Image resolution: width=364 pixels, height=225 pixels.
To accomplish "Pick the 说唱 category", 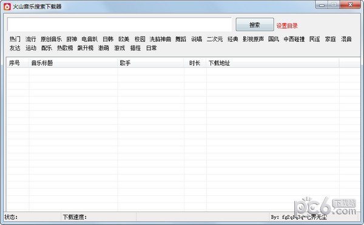I will pos(197,39).
